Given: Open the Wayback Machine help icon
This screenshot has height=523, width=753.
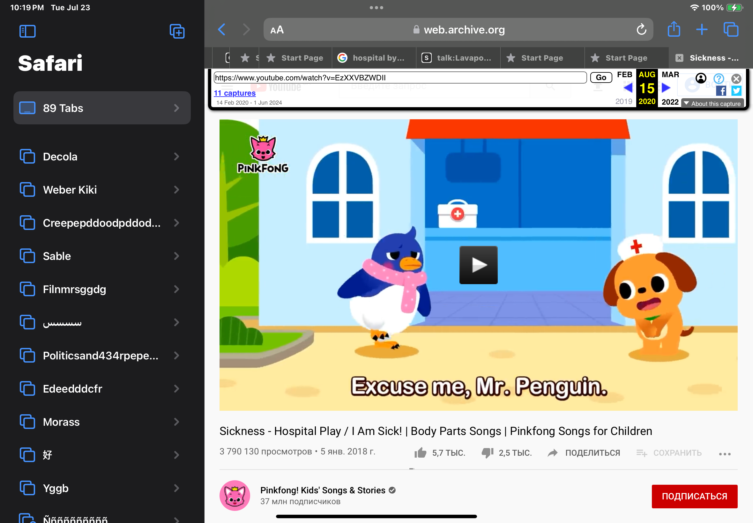Looking at the screenshot, I should tap(719, 79).
